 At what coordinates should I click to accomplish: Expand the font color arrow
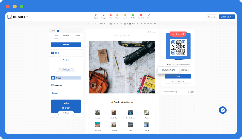pos(127,24)
